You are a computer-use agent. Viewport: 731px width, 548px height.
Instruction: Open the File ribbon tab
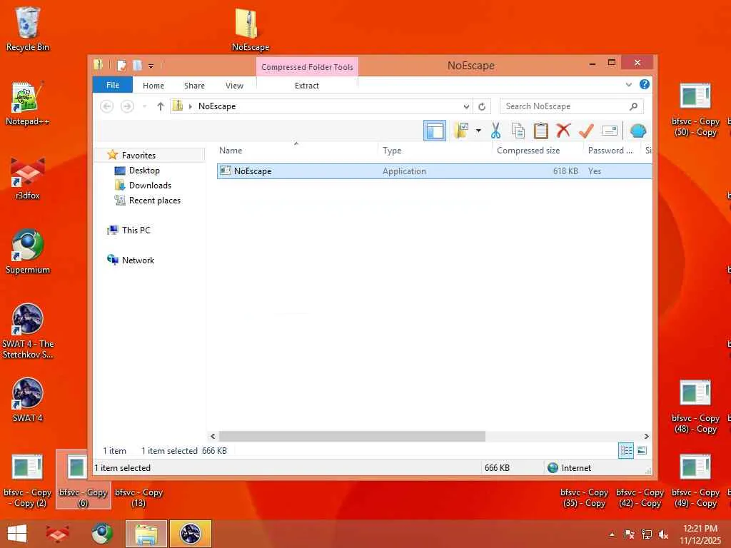pos(112,85)
